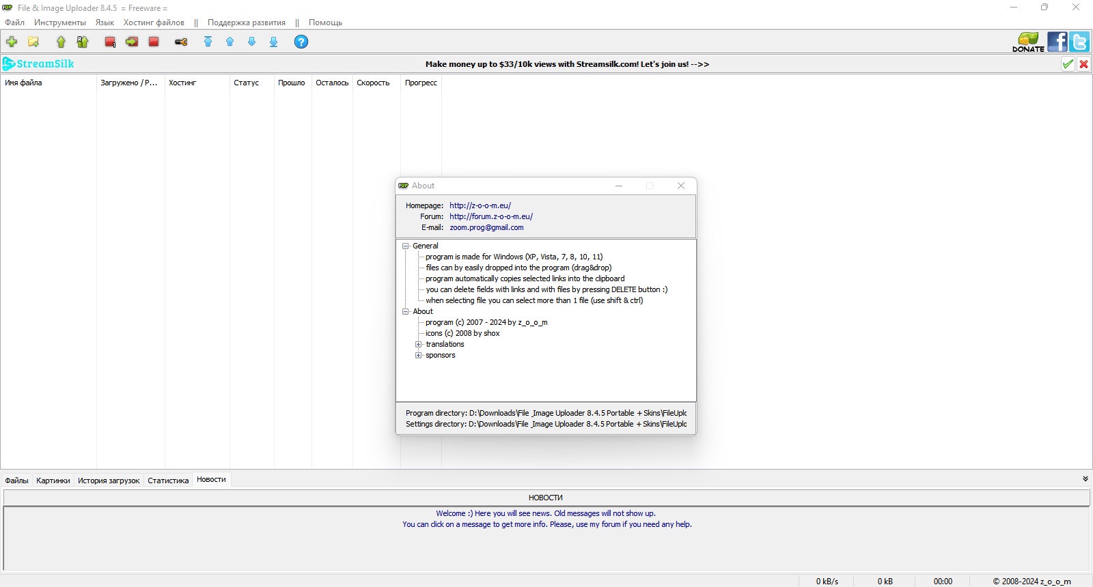Click the move to top arrow icon

208,42
